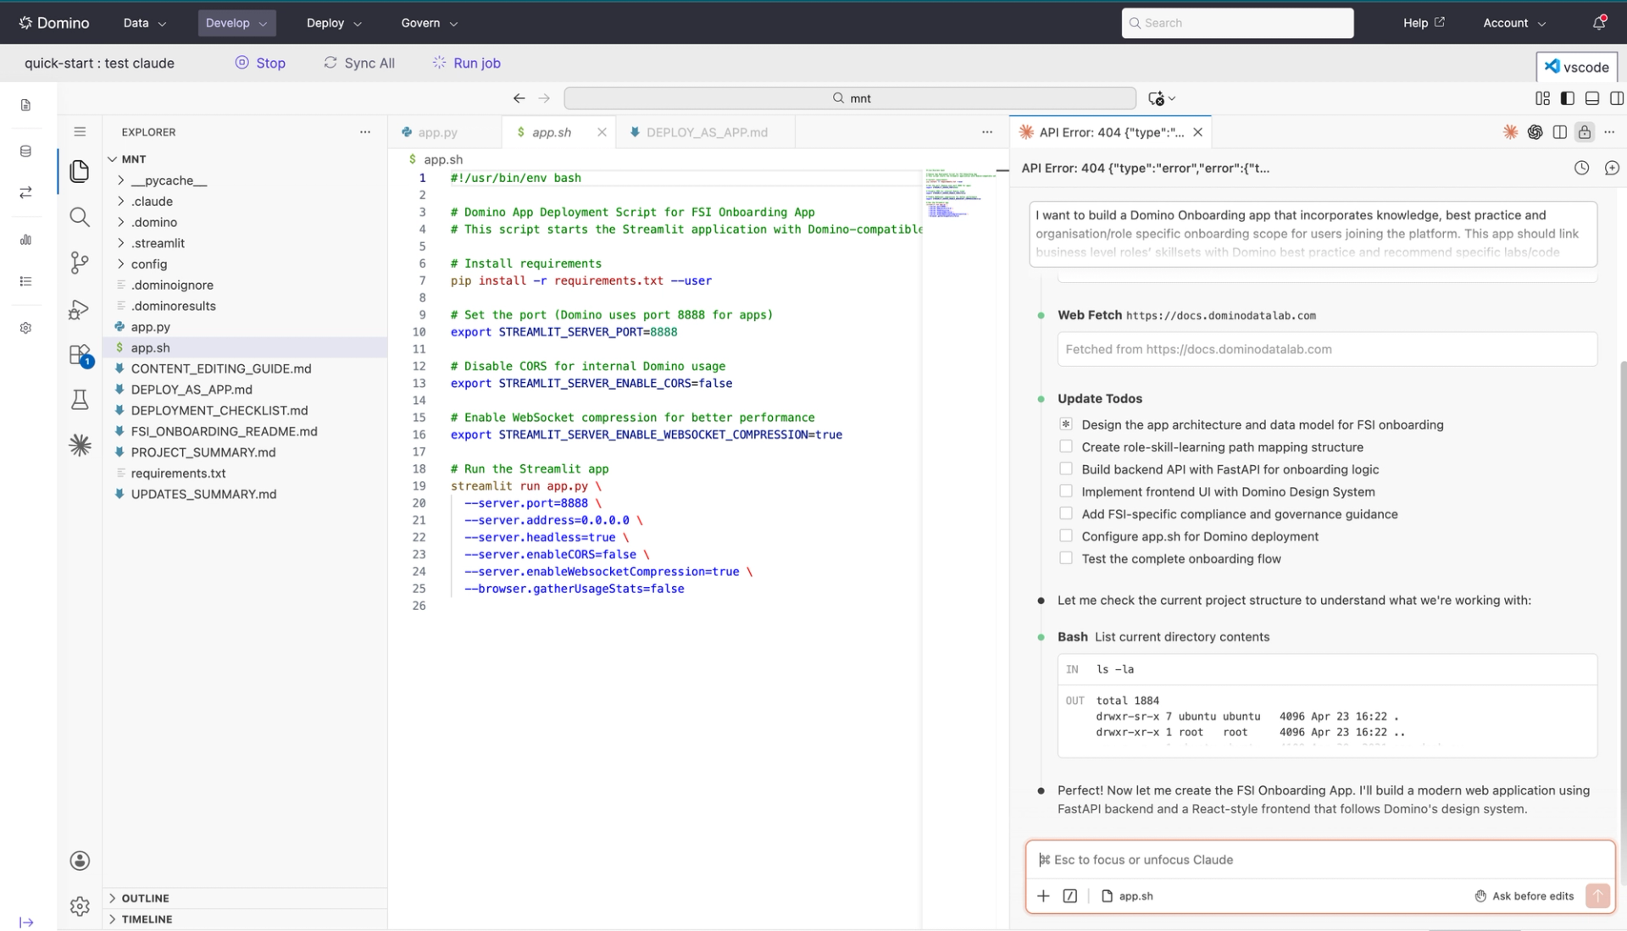Switch to the DEPLOY_AS_APP.md editor tab
The height and width of the screenshot is (931, 1627).
tap(707, 132)
